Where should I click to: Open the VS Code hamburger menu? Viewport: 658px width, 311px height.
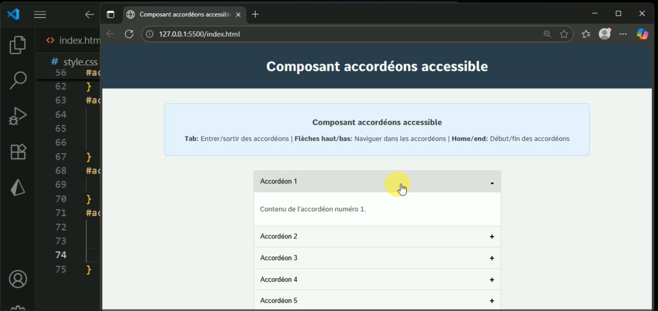tap(40, 15)
